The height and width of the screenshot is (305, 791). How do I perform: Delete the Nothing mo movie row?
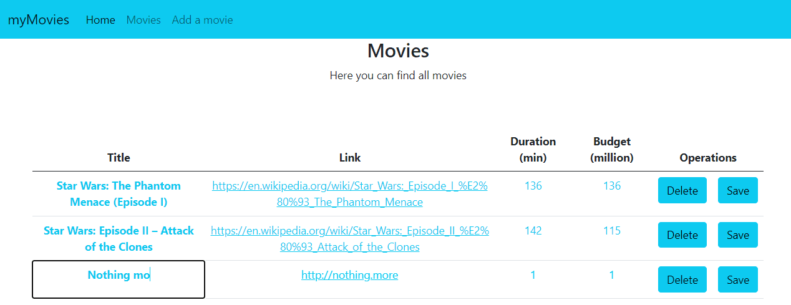[682, 280]
